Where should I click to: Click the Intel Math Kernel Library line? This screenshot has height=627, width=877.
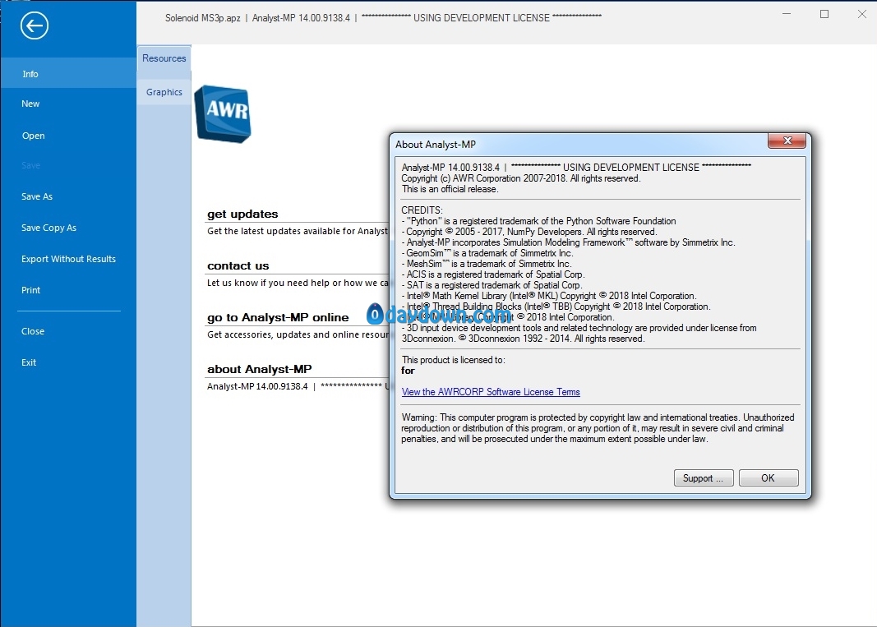click(549, 295)
